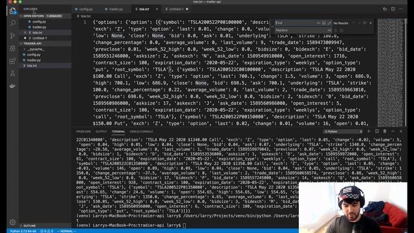Screen dimensions: 414x233
Task: Open the Search view in the activity bar
Action: pos(12,23)
